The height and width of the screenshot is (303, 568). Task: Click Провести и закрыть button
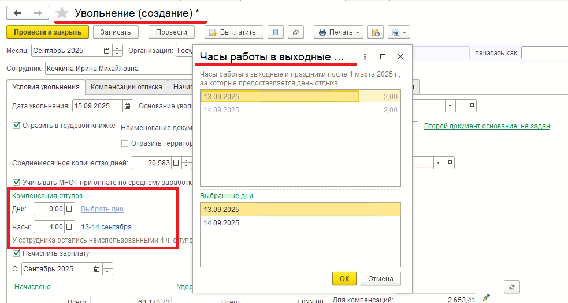point(48,32)
